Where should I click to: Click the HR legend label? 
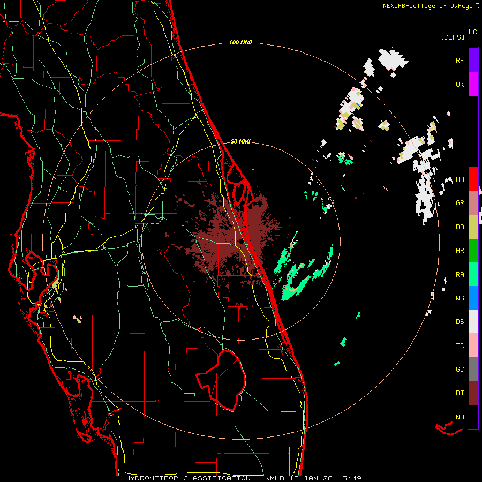click(460, 251)
